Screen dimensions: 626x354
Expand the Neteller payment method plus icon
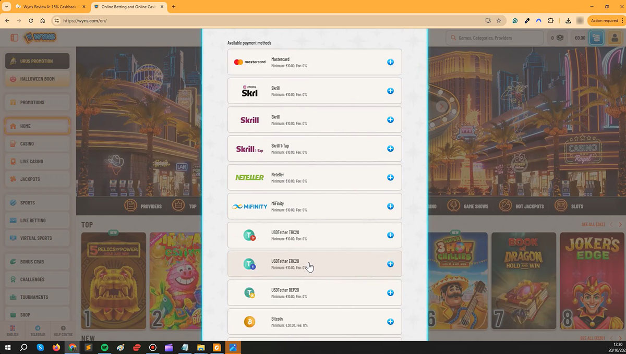390,177
